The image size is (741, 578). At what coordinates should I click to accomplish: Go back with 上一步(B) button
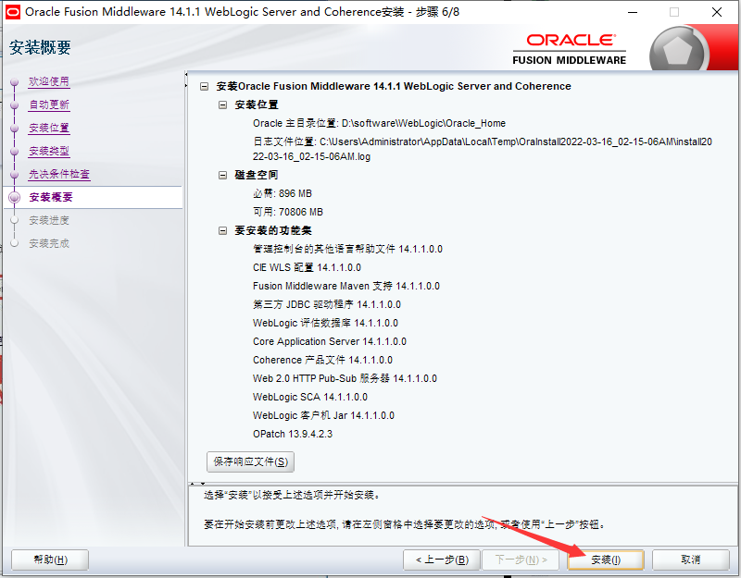coord(442,560)
